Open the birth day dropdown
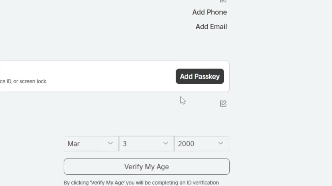Image resolution: width=332 pixels, height=186 pixels. pyautogui.click(x=146, y=144)
